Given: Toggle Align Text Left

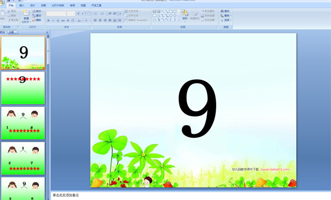Looking at the screenshot, I should [95, 20].
